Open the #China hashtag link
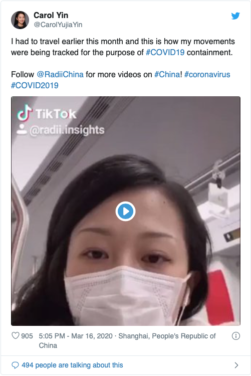The image size is (251, 376). point(167,74)
